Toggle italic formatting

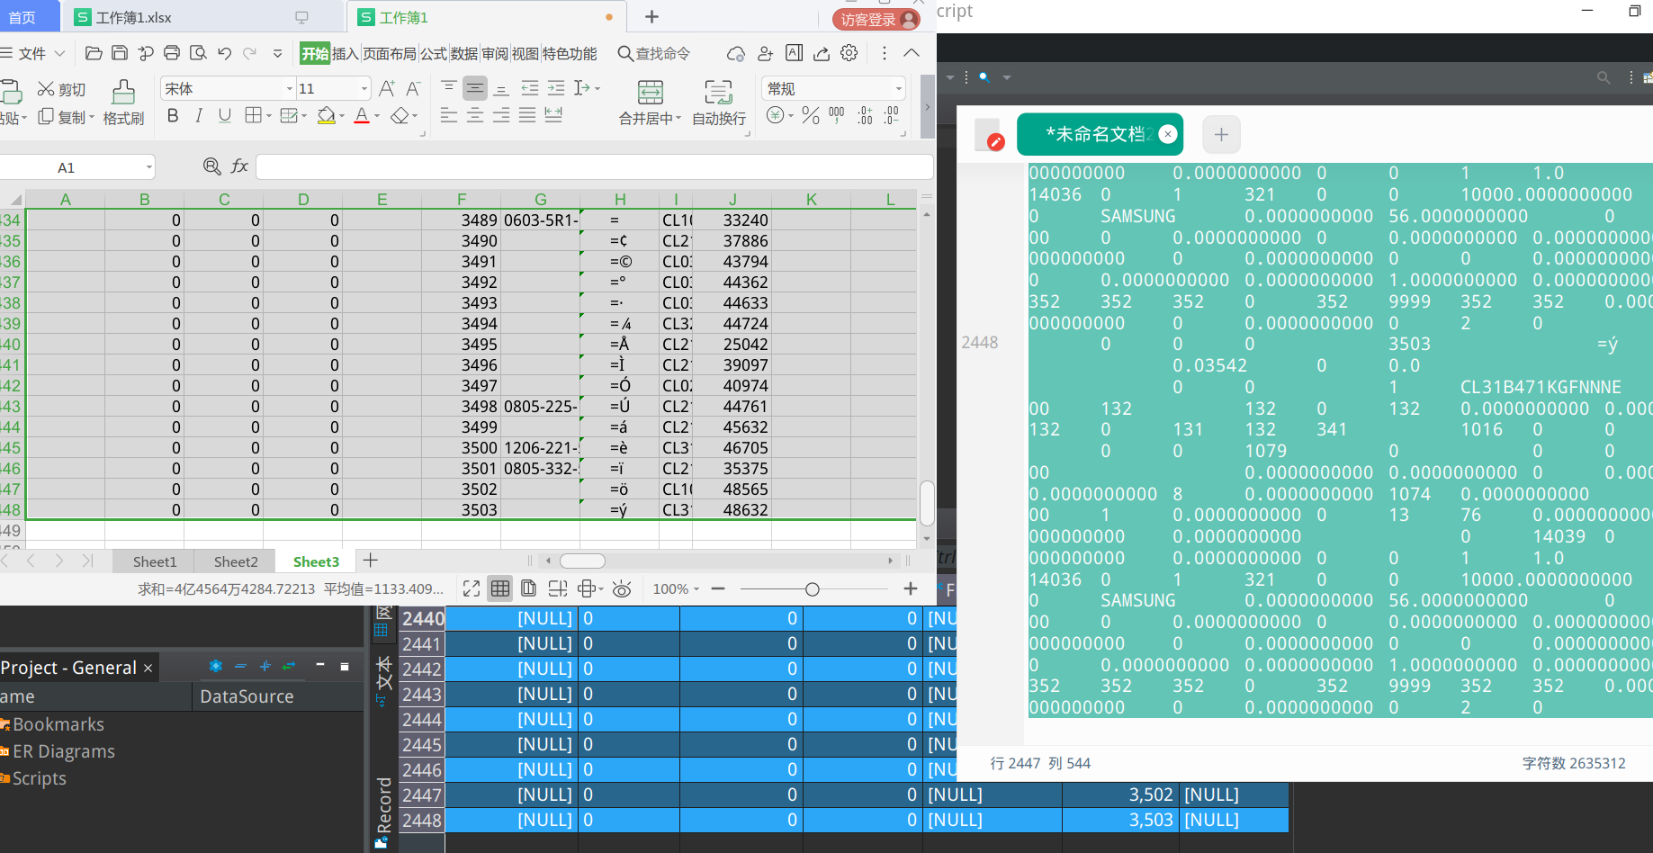point(199,115)
